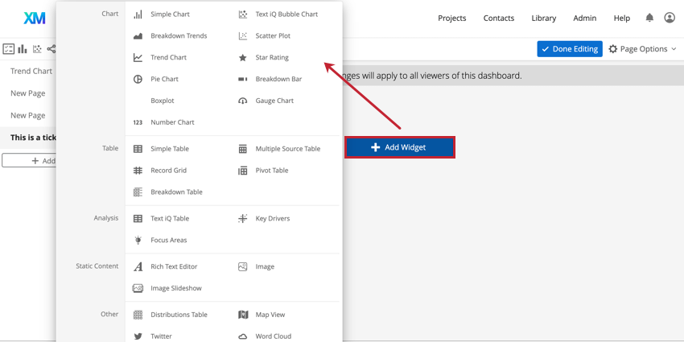Screen dimensions: 684x342
Task: Go to the Library menu
Action: [x=543, y=18]
